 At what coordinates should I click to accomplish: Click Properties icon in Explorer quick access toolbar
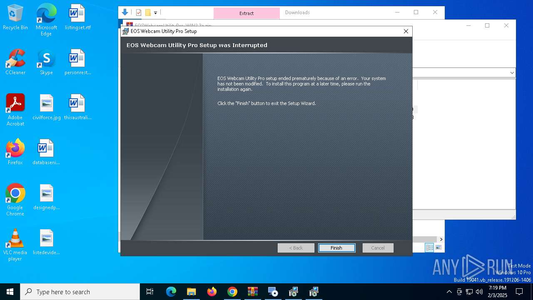[139, 12]
